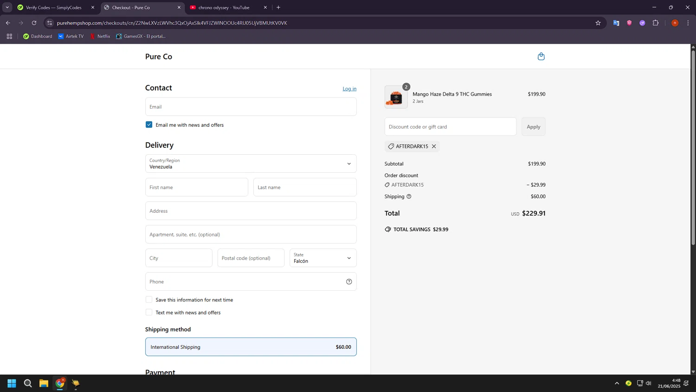696x392 pixels.
Task: Show hidden system tray icons
Action: [x=617, y=383]
